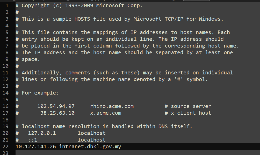Click the hostname intranet.dbkl.gov.my
260x155 pixels.
point(90,146)
